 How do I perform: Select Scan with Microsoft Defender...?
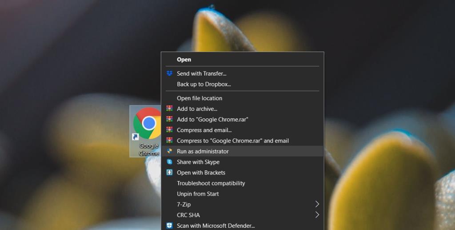pyautogui.click(x=243, y=226)
